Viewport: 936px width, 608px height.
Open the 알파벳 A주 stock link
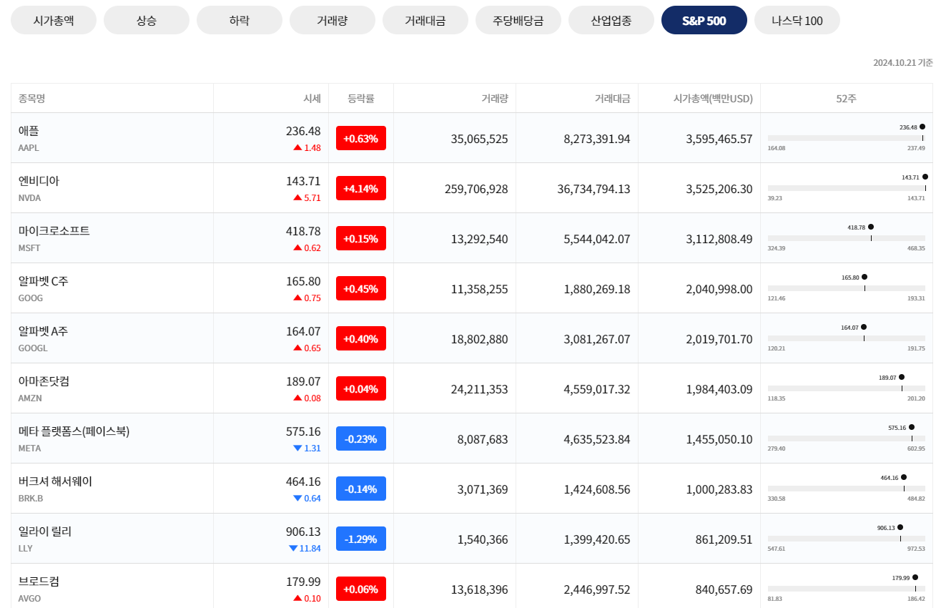pyautogui.click(x=44, y=331)
